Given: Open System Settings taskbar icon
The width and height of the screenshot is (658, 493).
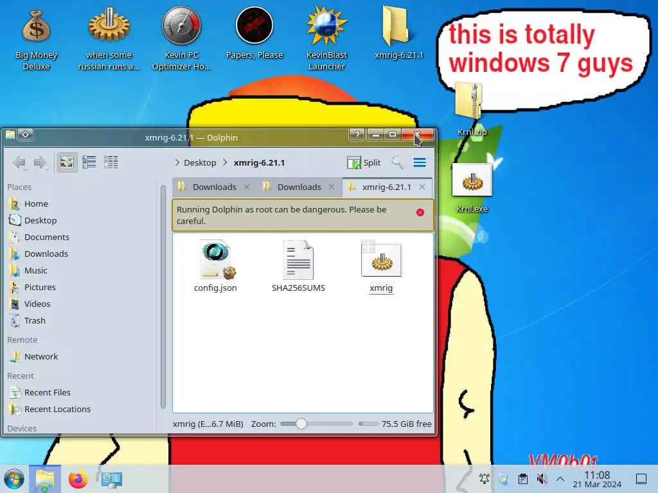Looking at the screenshot, I should [112, 479].
